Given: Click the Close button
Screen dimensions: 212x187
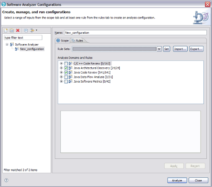Looking at the screenshot, I should click(198, 180).
